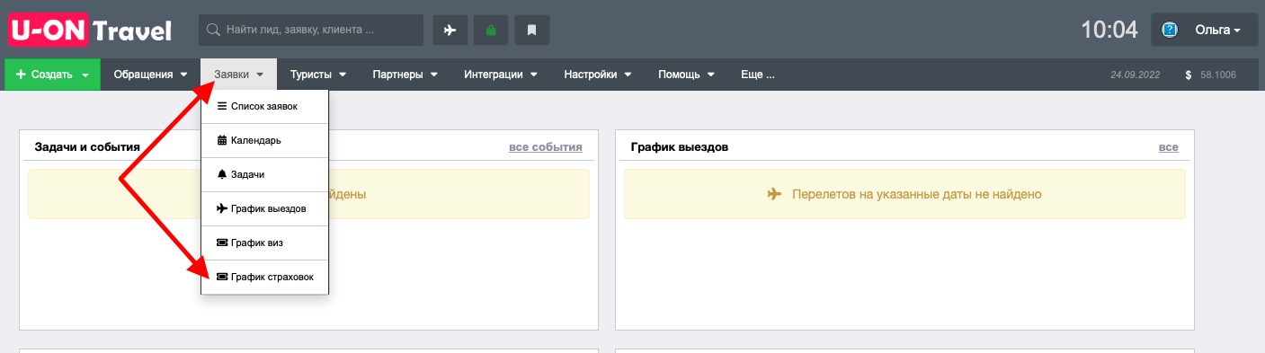
Task: Select График виз menu entry
Action: tap(265, 243)
